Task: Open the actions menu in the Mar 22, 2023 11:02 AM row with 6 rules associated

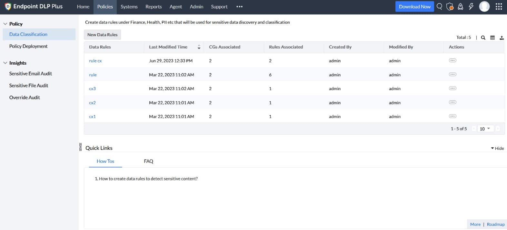Action: coord(452,74)
